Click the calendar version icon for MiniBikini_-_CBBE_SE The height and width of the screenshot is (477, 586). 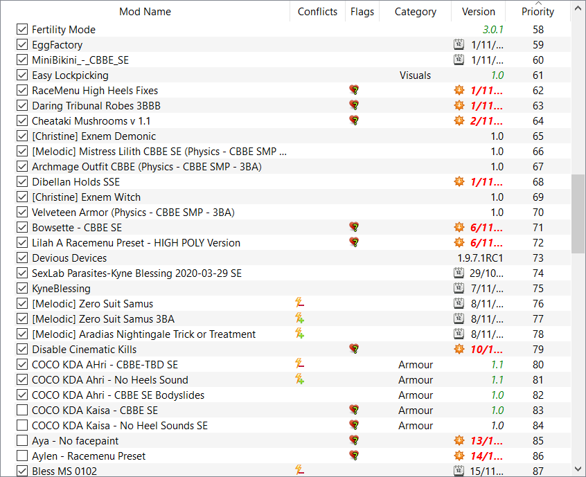click(459, 60)
